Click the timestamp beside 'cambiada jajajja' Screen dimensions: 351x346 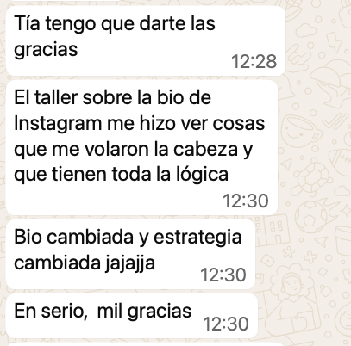[x=223, y=275]
